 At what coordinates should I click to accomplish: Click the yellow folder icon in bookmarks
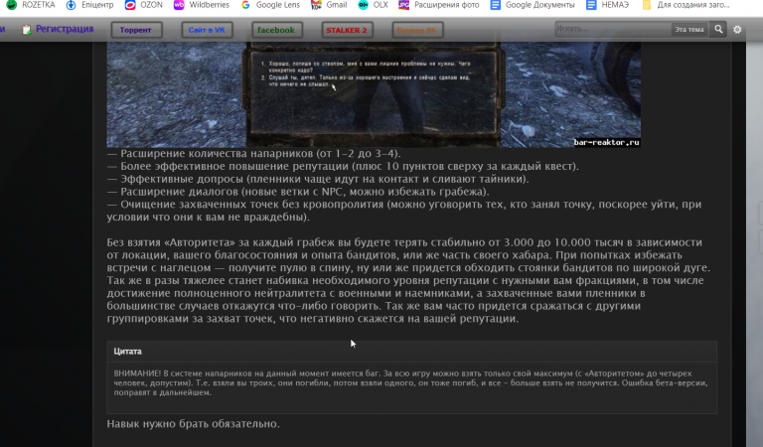647,5
